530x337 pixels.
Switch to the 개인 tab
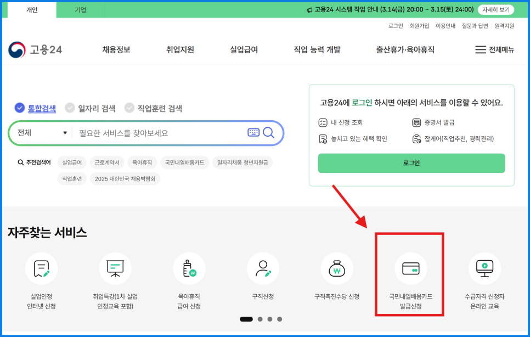[32, 10]
